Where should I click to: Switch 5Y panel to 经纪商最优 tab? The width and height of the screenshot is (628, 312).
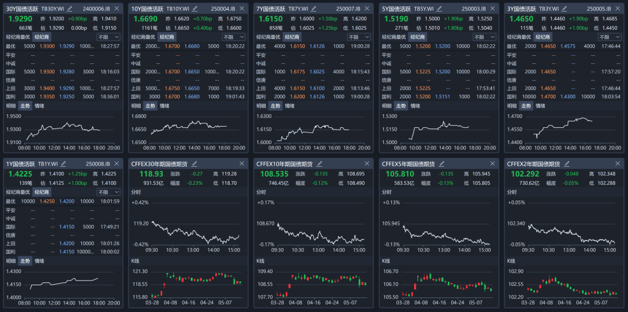(x=393, y=37)
